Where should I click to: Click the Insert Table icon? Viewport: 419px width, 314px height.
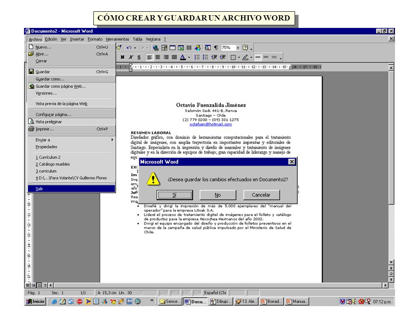(x=173, y=48)
